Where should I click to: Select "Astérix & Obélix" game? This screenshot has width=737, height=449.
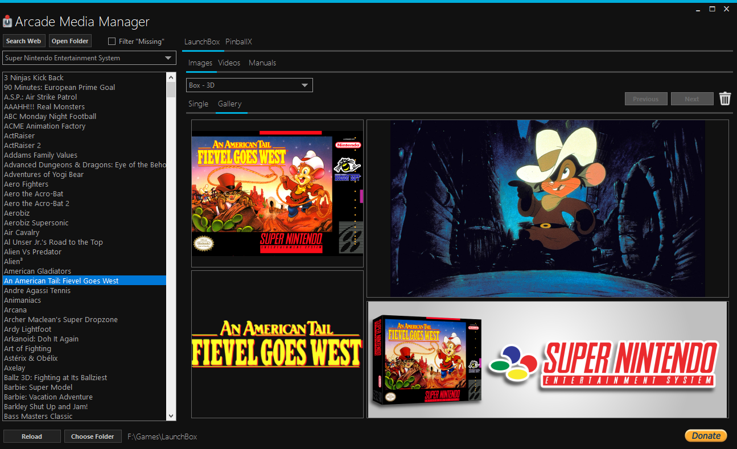(x=85, y=358)
